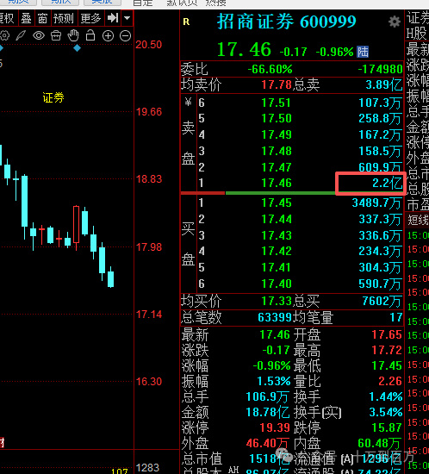This screenshot has width=429, height=474.
Task: Zoom in with the plus icon
Action: [x=108, y=36]
